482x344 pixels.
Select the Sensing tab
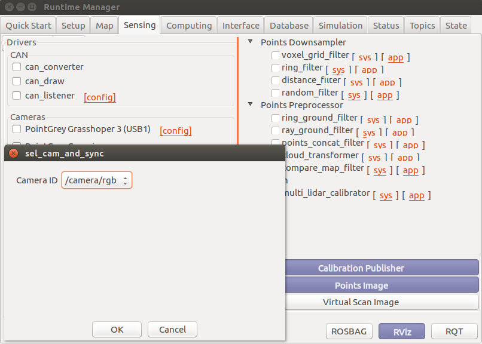[x=139, y=25]
